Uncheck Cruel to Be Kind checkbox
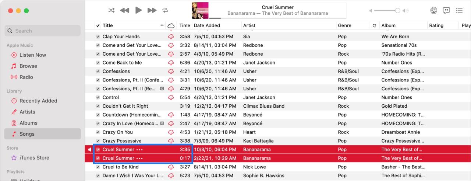The width and height of the screenshot is (471, 181). point(98,167)
